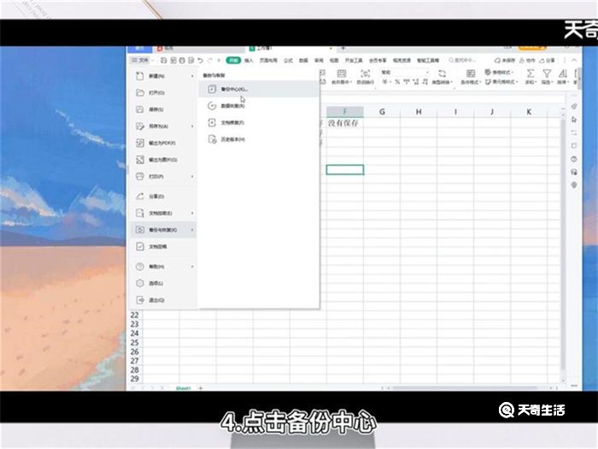
Task: Expand the Help (帮助) submenu arrow
Action: coord(192,267)
